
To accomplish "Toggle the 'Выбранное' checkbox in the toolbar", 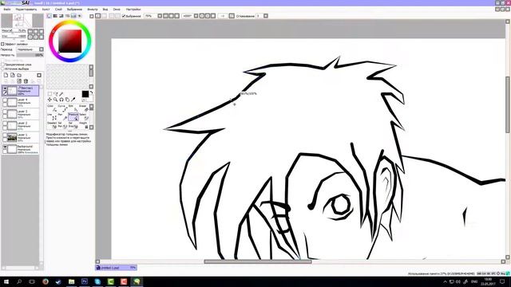I will point(124,16).
